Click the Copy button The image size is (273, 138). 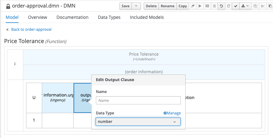(183, 6)
